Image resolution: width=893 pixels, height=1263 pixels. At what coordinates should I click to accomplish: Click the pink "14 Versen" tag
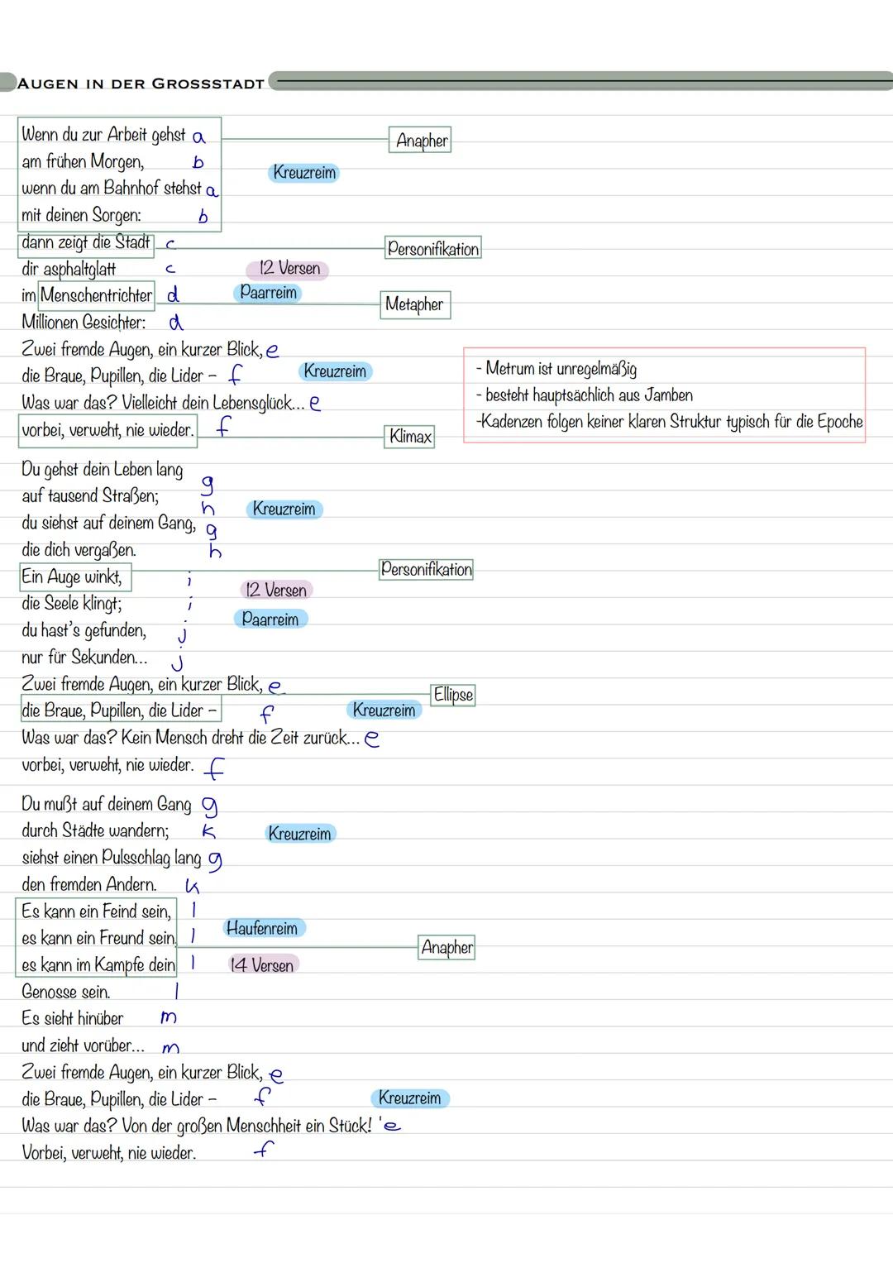pos(261,965)
